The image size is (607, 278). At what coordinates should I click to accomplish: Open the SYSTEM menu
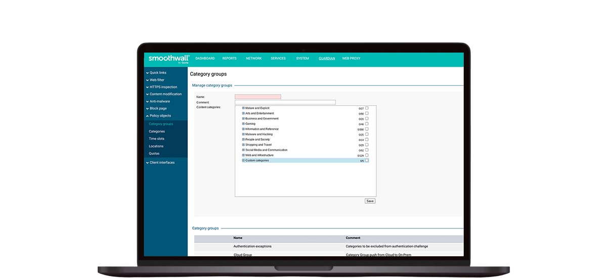pyautogui.click(x=302, y=59)
